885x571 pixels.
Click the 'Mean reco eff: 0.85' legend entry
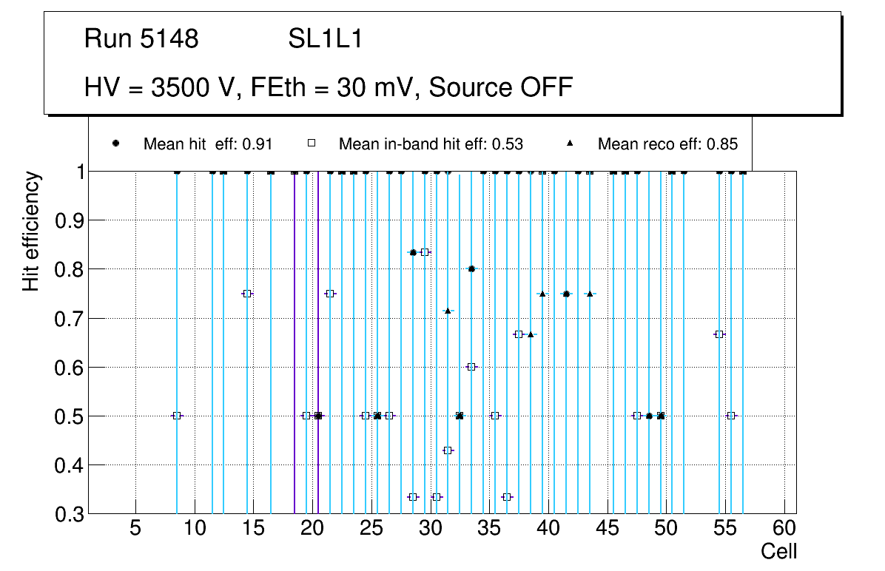(x=667, y=144)
